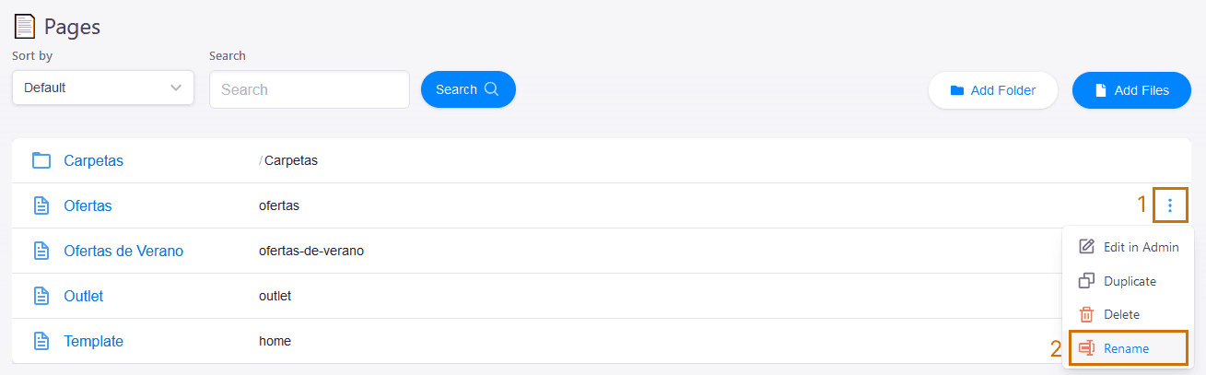The height and width of the screenshot is (375, 1206).
Task: Select Delete from the context menu
Action: [1121, 314]
